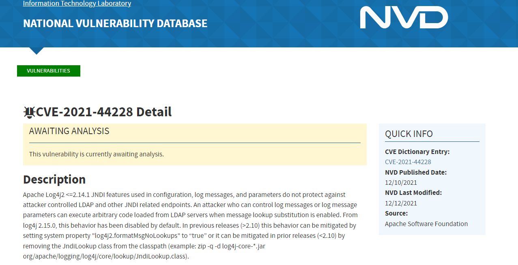
Task: Click the bug icon beside CVE-2021-44228
Action: pyautogui.click(x=29, y=112)
